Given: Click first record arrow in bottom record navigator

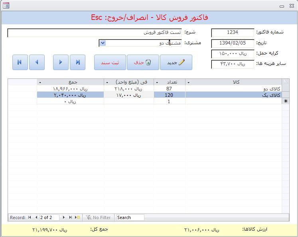Looking at the screenshot, I should pyautogui.click(x=30, y=217).
